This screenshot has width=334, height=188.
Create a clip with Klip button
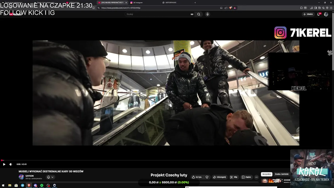tap(234, 177)
